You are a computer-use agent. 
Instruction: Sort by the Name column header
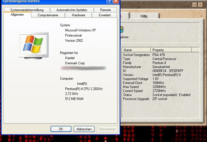(136, 50)
